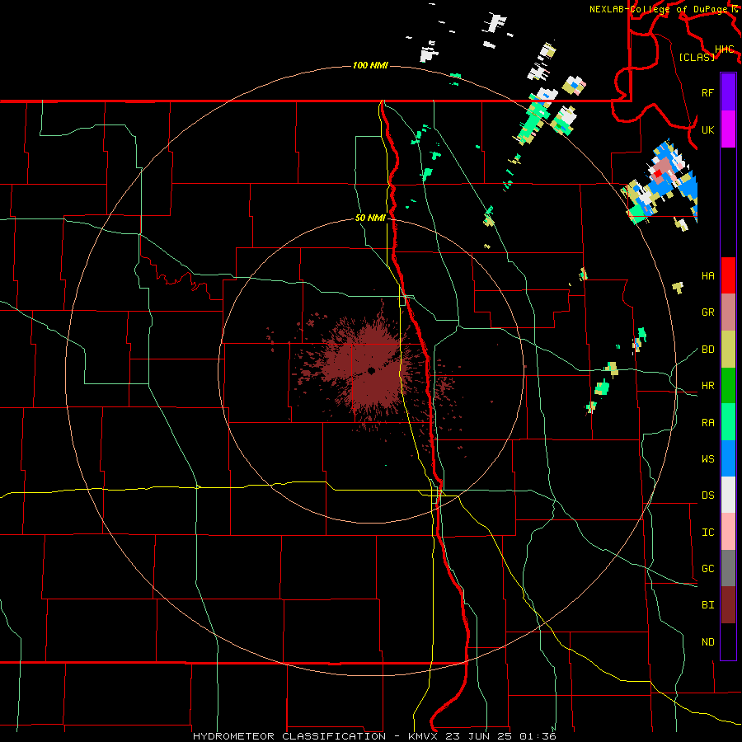The image size is (742, 742).
Task: Click the 'BD' legend label
Action: 707,350
